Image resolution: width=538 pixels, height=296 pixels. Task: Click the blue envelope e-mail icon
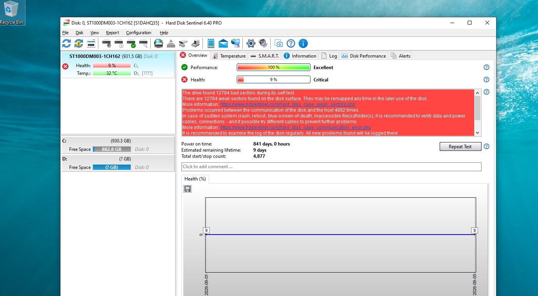pos(223,43)
